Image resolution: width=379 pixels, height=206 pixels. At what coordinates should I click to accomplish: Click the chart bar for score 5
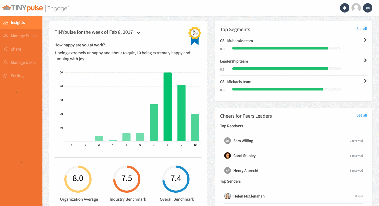(127, 137)
